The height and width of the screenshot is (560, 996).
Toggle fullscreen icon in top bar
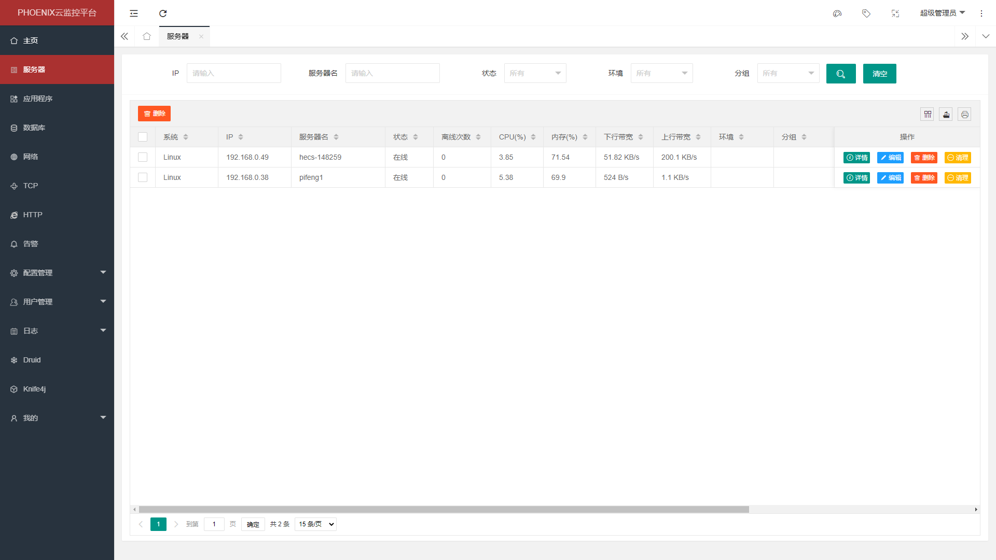(895, 13)
